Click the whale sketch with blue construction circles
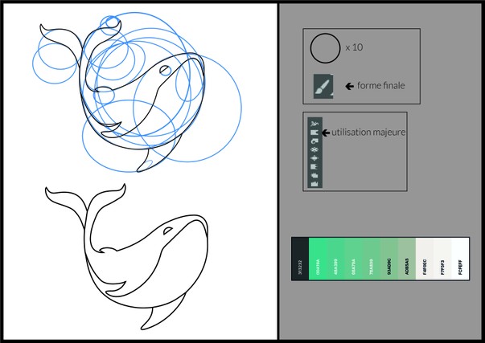This screenshot has height=343, width=485. 137,92
